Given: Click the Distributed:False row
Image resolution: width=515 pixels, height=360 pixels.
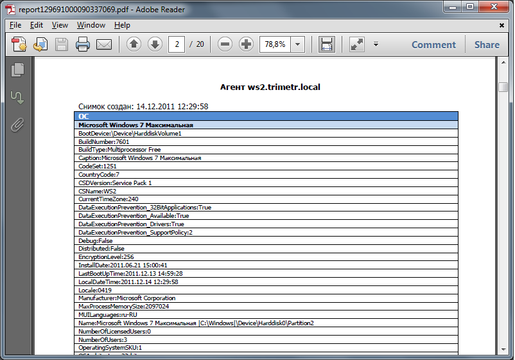Looking at the screenshot, I should [x=266, y=249].
